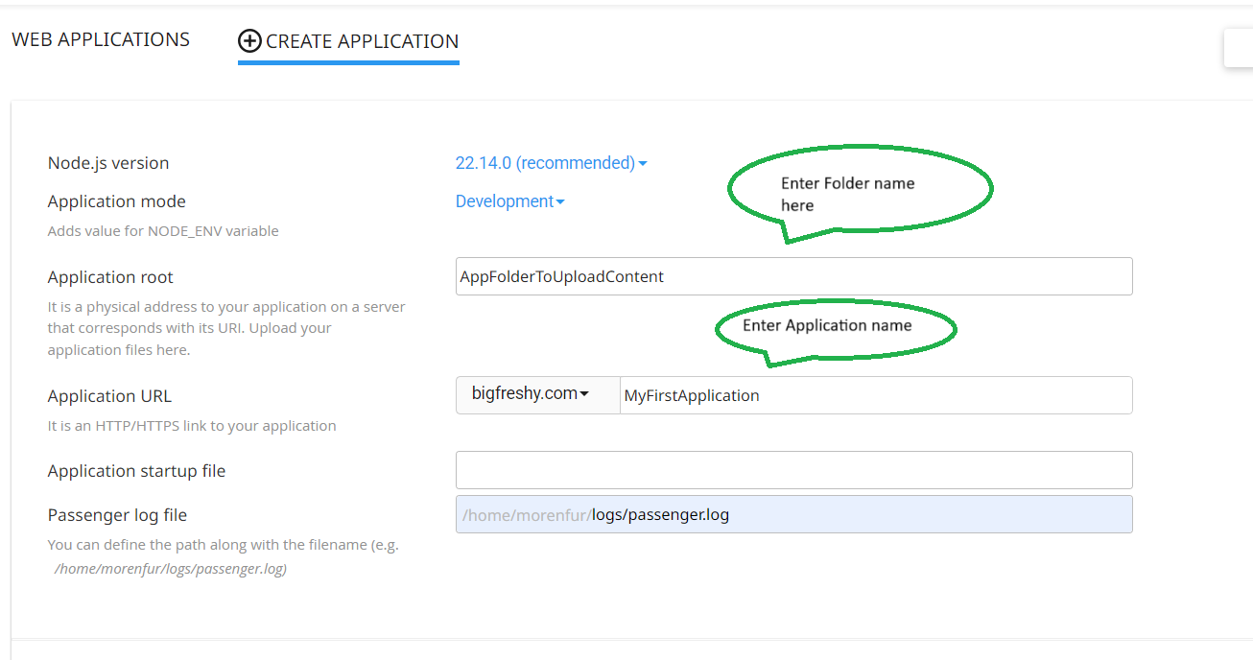The height and width of the screenshot is (660, 1253).
Task: Click the "Enter Application name" callout bubble
Action: pyautogui.click(x=835, y=328)
